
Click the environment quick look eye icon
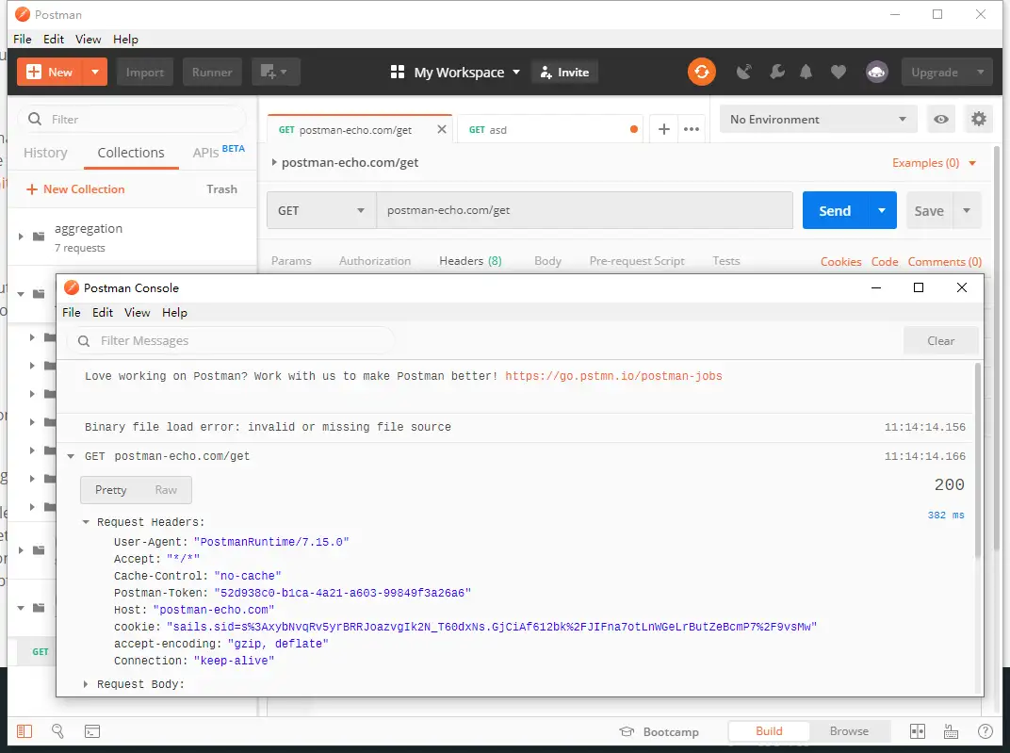click(x=940, y=119)
